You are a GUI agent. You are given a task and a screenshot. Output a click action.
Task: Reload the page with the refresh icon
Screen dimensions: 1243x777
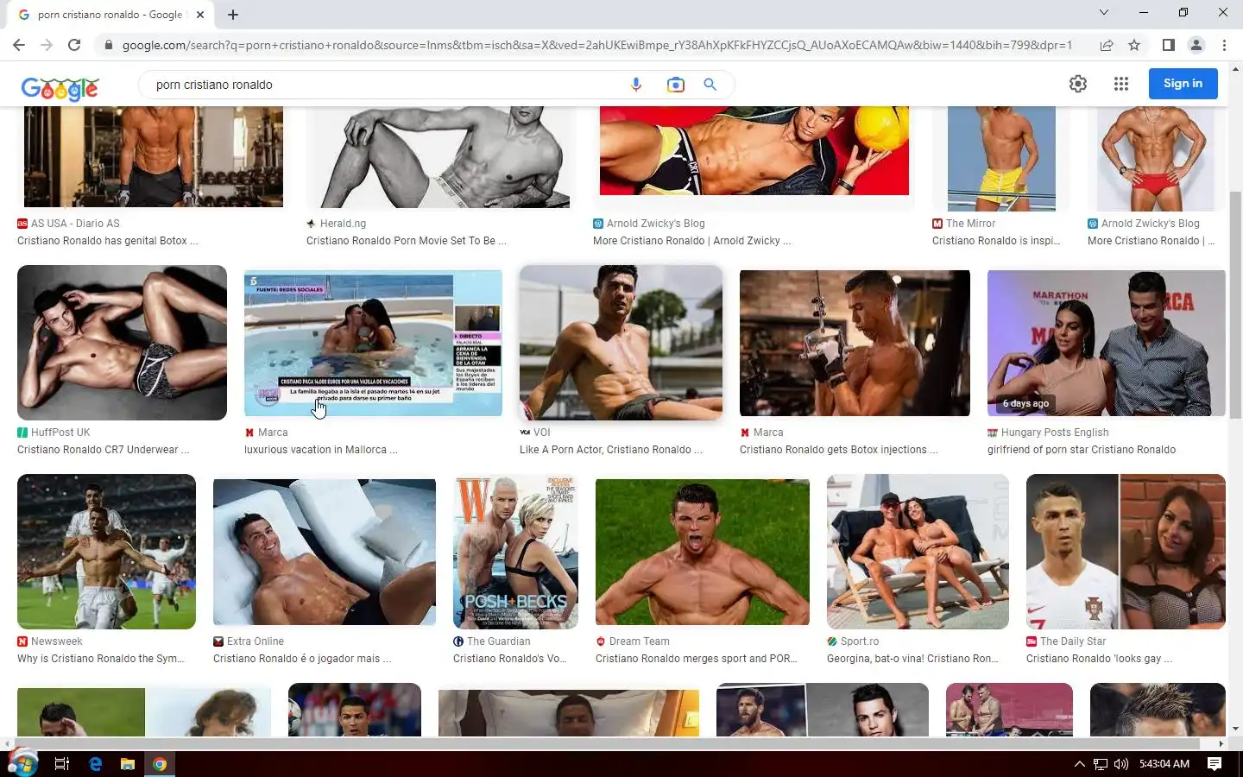(74, 45)
